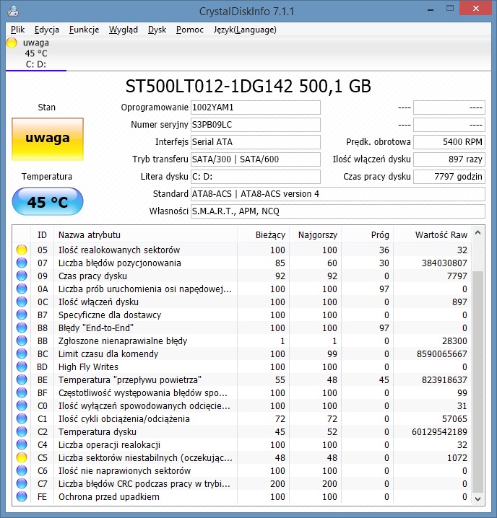Click the Bieżący column header
Screen dimensions: 497x518
[x=264, y=235]
